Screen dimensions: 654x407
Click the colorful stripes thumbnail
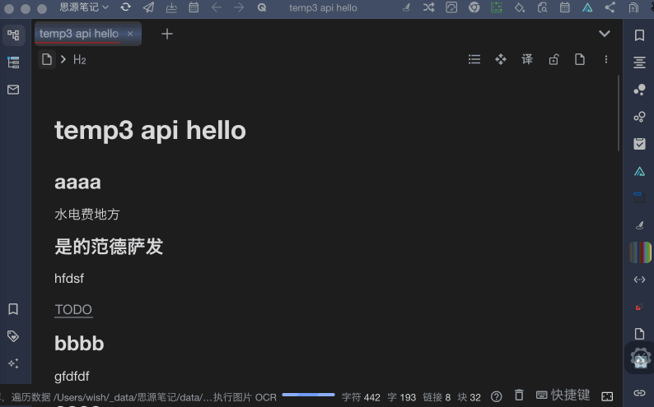(640, 252)
